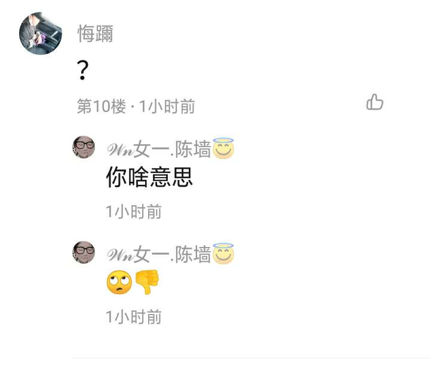430x366 pixels.
Task: Open first reply's glasses avatar
Action: click(x=84, y=147)
